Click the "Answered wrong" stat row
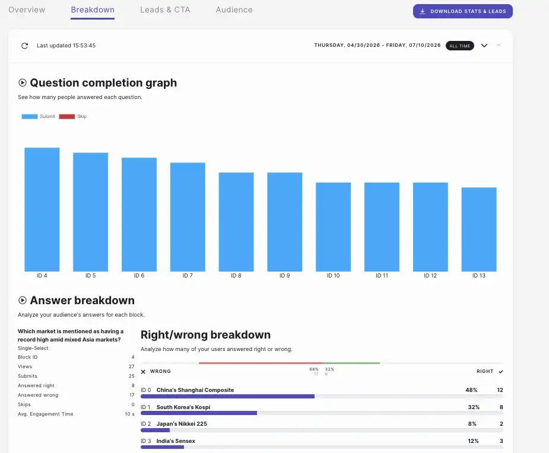Viewport: 549px width, 453px height. coord(76,394)
